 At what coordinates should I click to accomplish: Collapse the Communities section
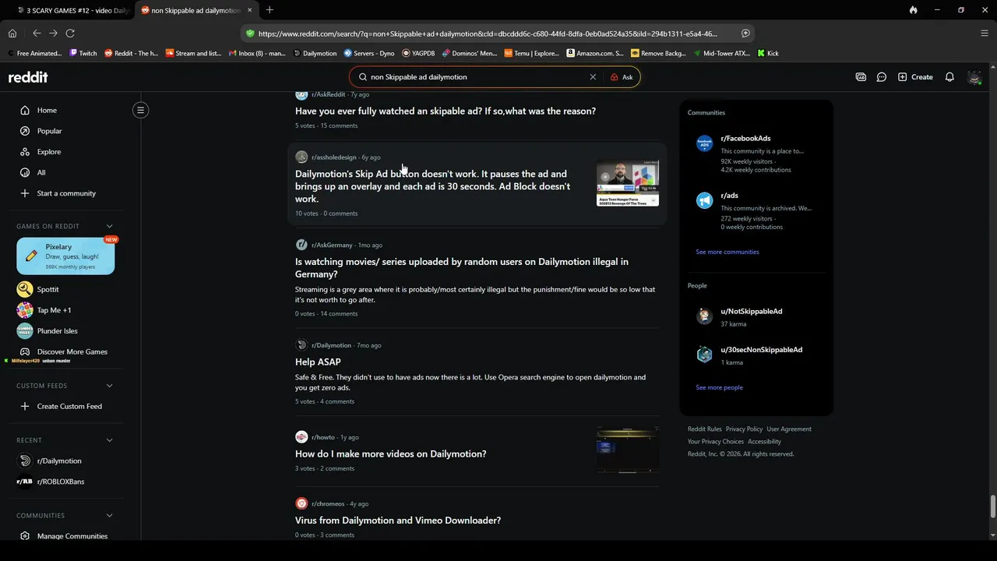click(x=109, y=516)
